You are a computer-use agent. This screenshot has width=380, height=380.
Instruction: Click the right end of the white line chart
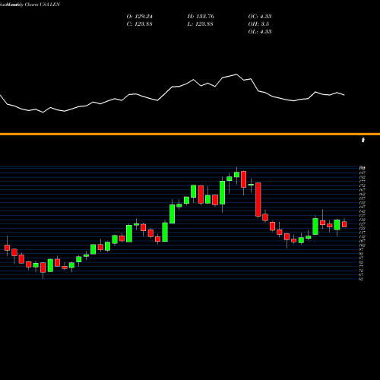click(x=344, y=95)
